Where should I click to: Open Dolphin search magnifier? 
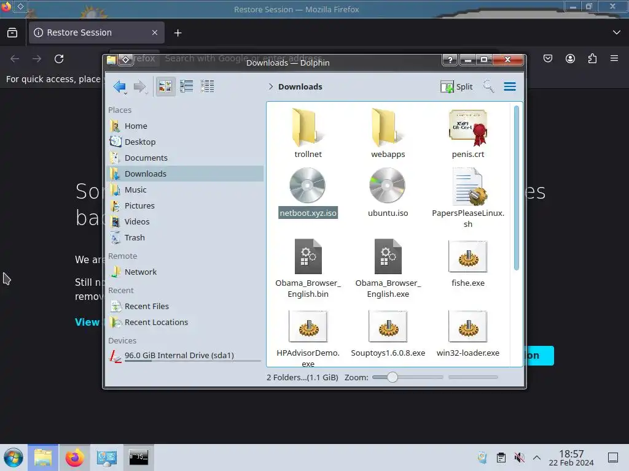pos(488,86)
